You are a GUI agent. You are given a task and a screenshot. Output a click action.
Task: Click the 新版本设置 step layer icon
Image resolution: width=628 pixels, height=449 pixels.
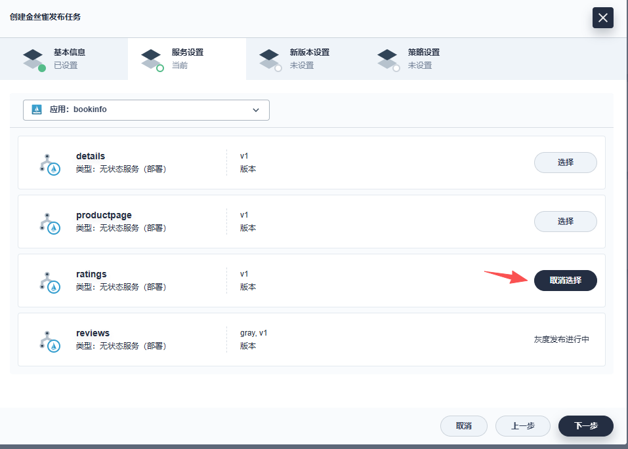269,59
